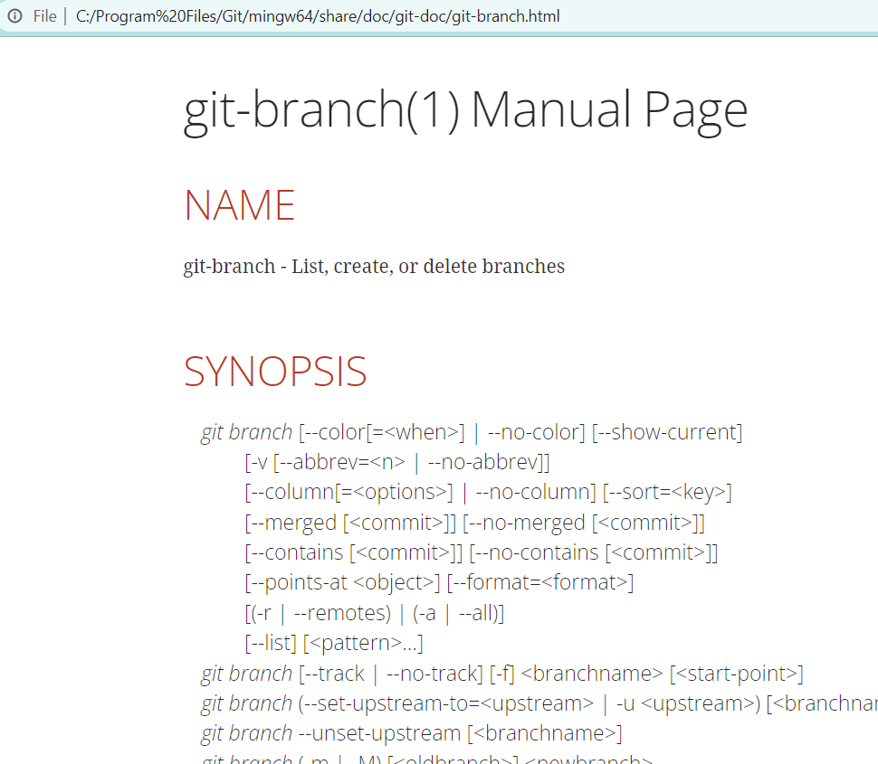Viewport: 878px width, 764px height.
Task: Click the "<branchname> [<start-point>]" text
Action: (663, 674)
